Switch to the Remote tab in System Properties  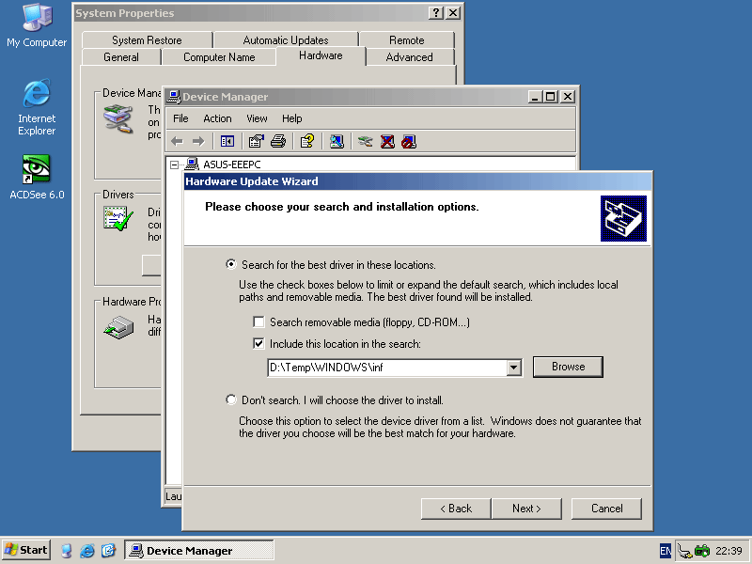[407, 40]
